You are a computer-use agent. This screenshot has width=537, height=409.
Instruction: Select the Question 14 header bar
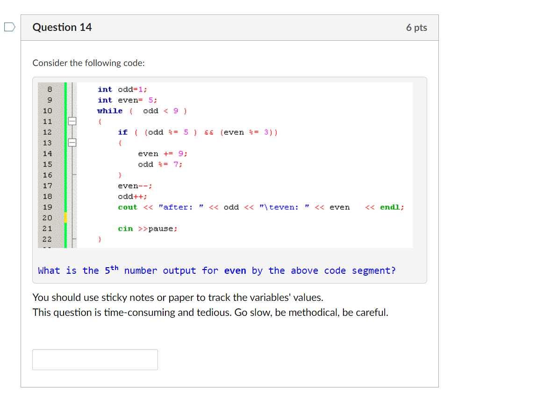pos(229,28)
